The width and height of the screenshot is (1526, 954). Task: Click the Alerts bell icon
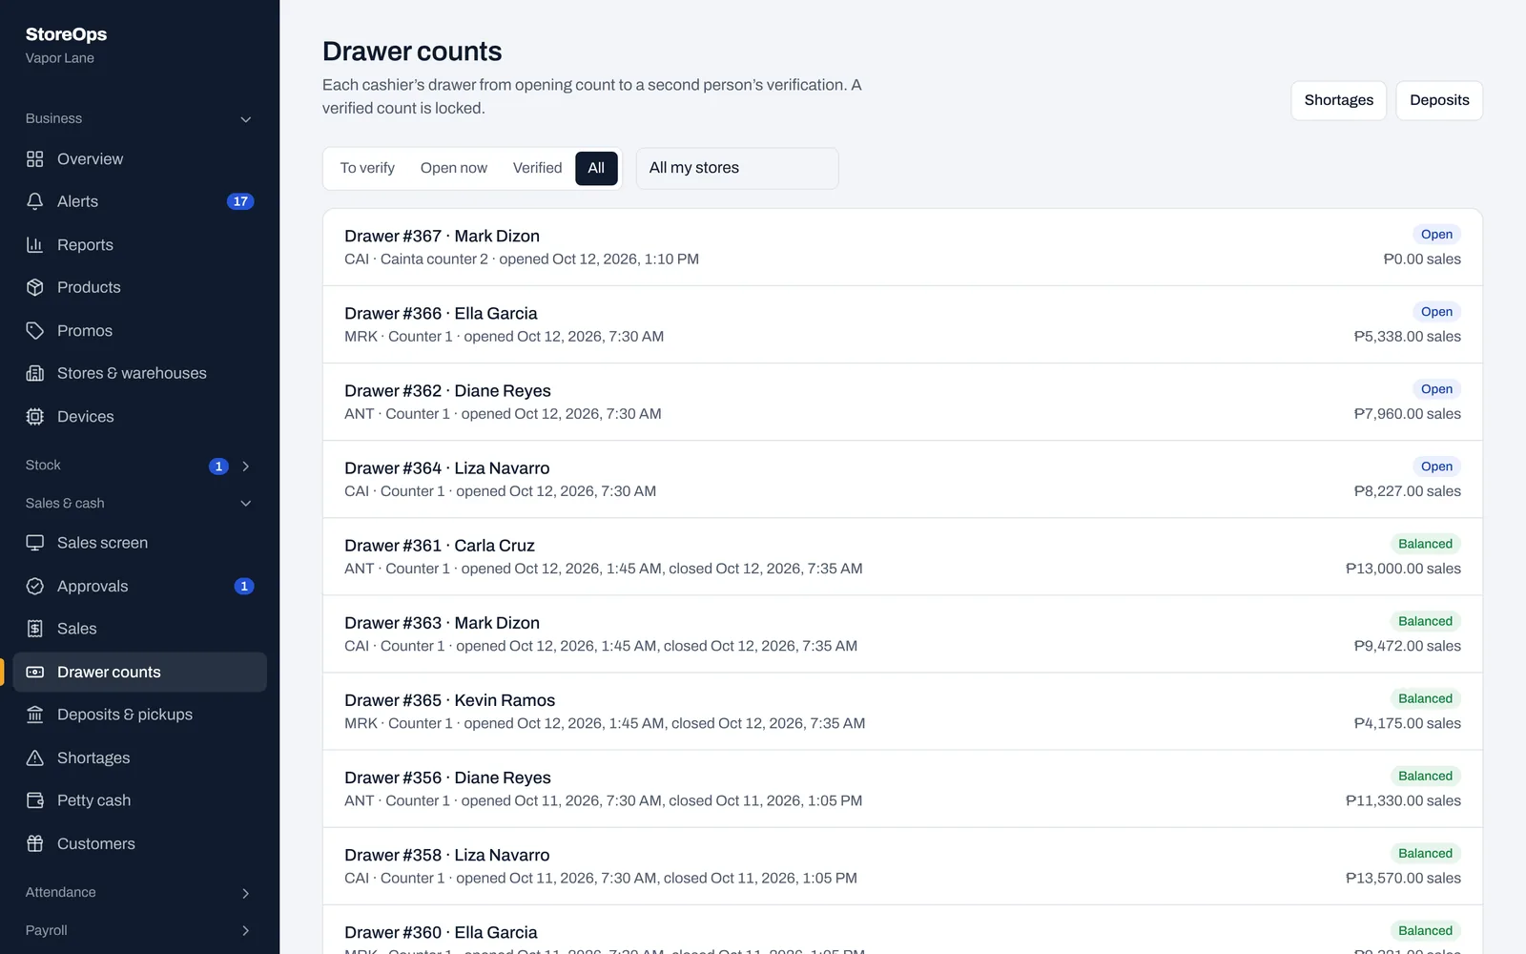(35, 201)
